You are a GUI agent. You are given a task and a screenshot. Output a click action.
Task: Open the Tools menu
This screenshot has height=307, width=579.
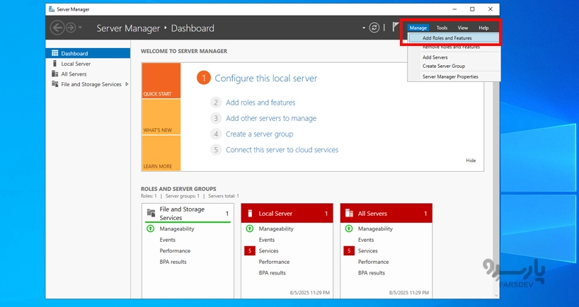click(442, 28)
